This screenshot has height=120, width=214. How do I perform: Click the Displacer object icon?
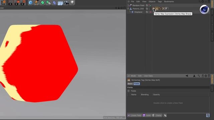pos(132,12)
